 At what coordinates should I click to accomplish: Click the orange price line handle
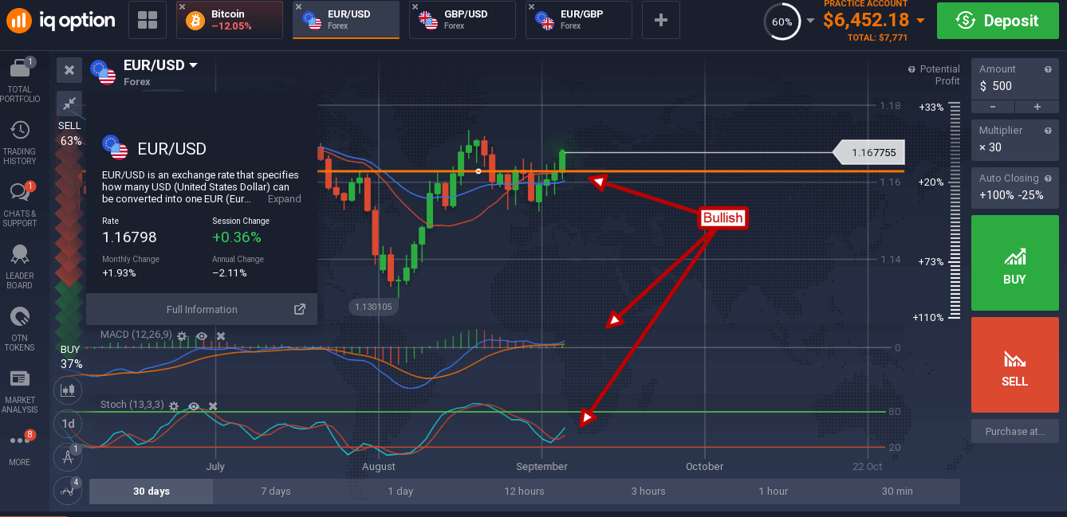click(x=478, y=171)
